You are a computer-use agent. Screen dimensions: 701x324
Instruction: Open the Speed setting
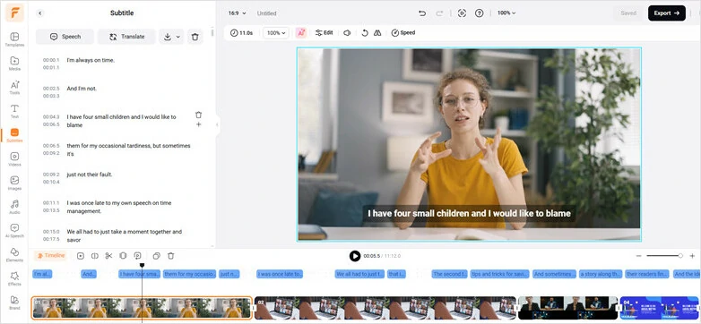click(x=403, y=33)
